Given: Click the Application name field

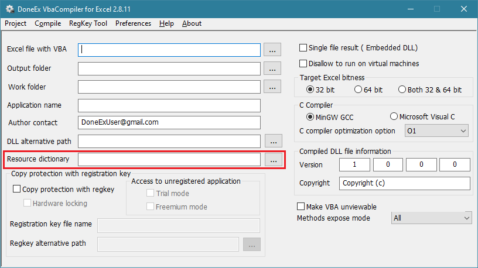Looking at the screenshot, I should tap(169, 105).
